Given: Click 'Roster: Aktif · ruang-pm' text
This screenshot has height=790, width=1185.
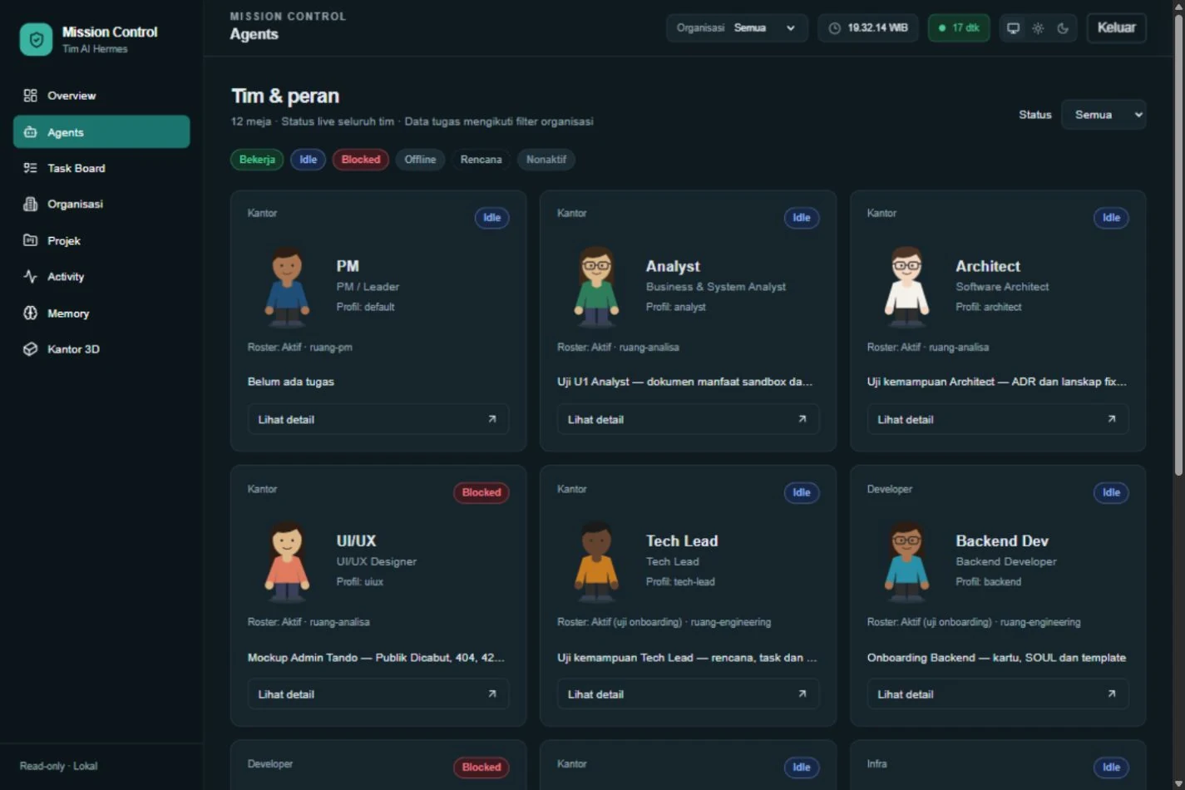Looking at the screenshot, I should point(300,348).
